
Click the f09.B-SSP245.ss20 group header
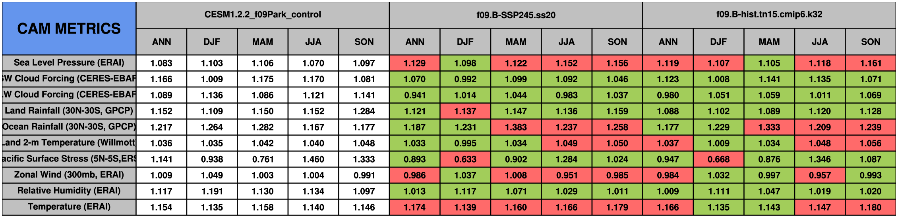(516, 15)
